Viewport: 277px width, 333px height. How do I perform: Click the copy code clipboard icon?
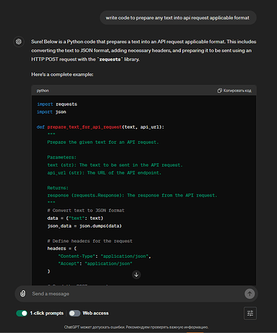coord(220,91)
